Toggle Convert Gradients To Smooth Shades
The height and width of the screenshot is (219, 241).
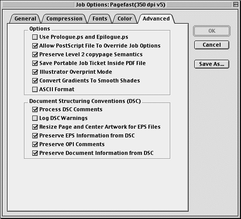click(x=35, y=81)
